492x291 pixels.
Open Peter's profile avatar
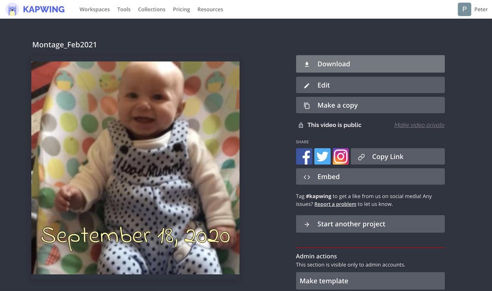pyautogui.click(x=464, y=9)
